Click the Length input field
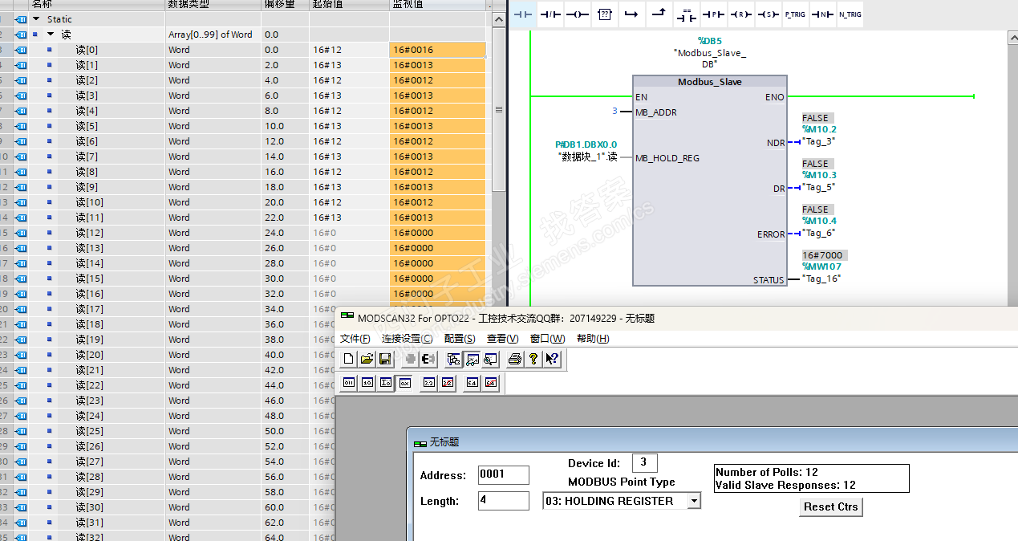The height and width of the screenshot is (541, 1018). [x=504, y=501]
